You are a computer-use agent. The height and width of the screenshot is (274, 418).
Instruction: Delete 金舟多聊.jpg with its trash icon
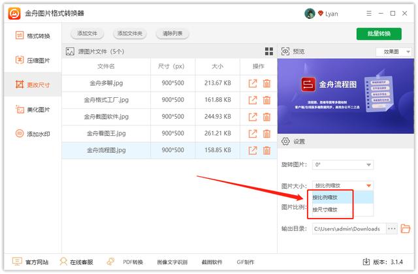(266, 84)
